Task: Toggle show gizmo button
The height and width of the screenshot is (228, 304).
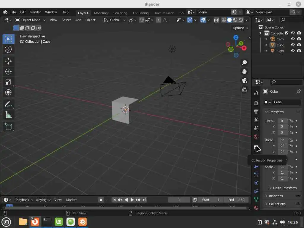Action: click(x=190, y=20)
